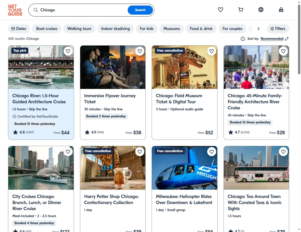This screenshot has width=301, height=232.
Task: Click the T-rex skeleton photo
Action: click(x=184, y=67)
